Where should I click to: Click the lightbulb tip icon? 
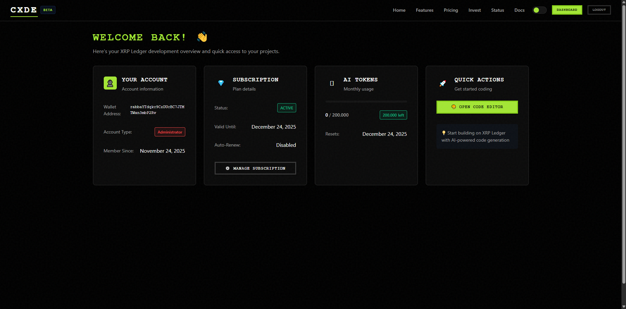[x=444, y=133]
